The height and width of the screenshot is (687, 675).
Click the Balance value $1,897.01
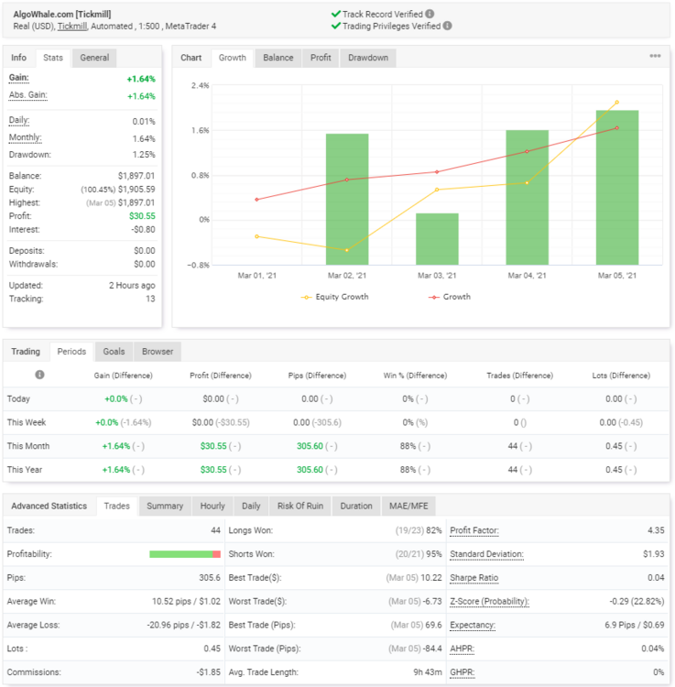click(136, 176)
